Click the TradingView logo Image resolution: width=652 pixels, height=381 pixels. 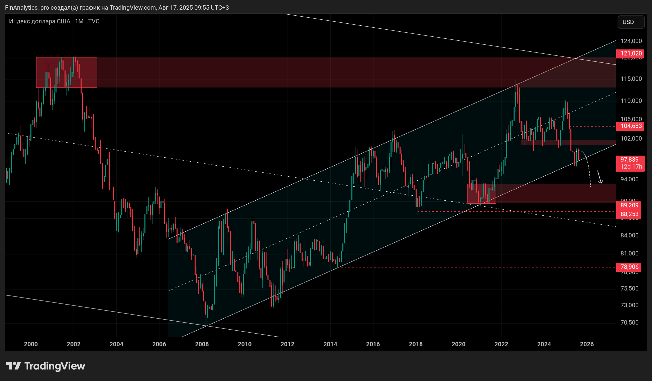click(x=45, y=366)
